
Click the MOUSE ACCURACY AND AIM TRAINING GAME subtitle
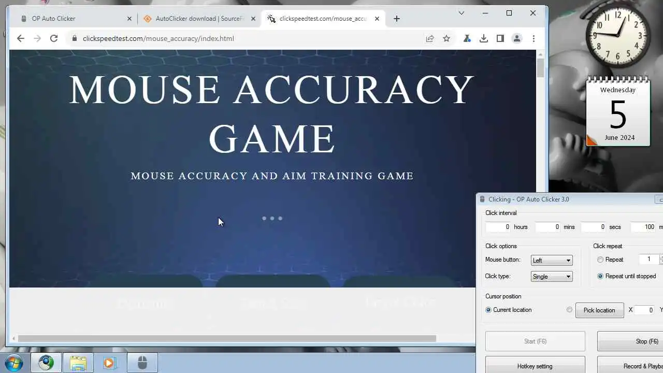pos(272,176)
